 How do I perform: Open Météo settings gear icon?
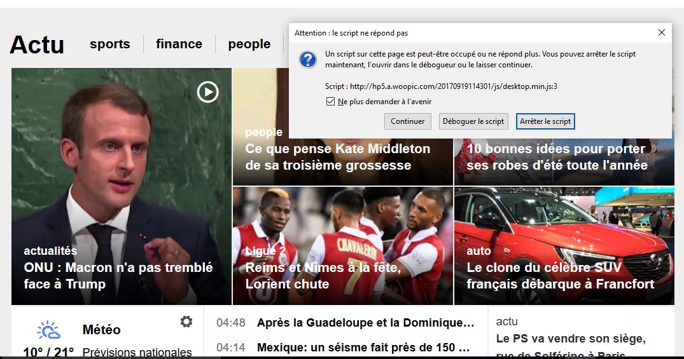click(x=186, y=322)
